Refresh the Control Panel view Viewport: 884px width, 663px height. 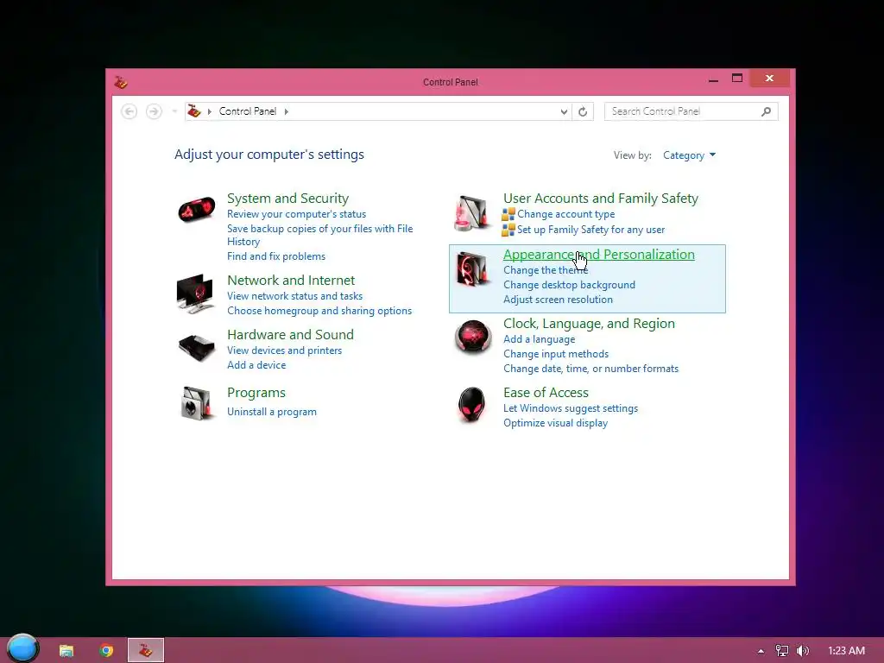click(583, 111)
